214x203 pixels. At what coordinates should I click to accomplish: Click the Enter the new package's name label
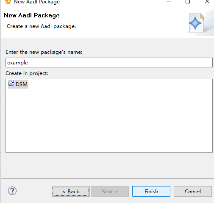coord(44,52)
